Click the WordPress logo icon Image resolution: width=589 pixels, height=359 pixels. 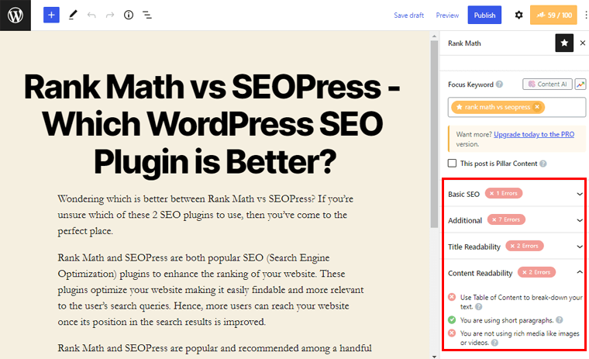click(x=15, y=16)
